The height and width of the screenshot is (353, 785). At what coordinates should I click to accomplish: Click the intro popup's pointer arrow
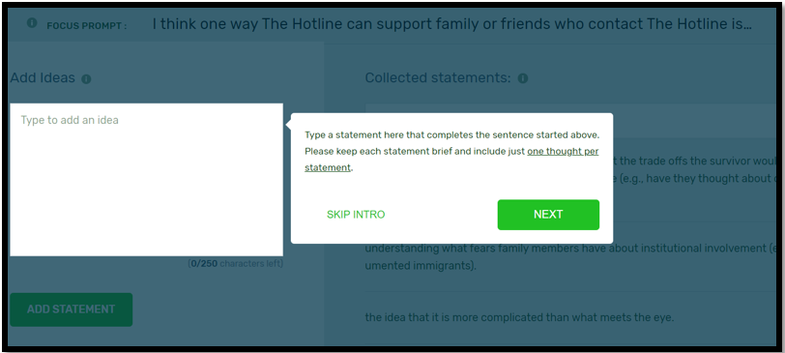288,125
